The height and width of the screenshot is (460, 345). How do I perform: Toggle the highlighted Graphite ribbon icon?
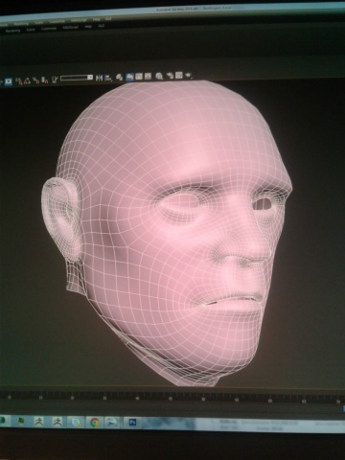tap(130, 77)
